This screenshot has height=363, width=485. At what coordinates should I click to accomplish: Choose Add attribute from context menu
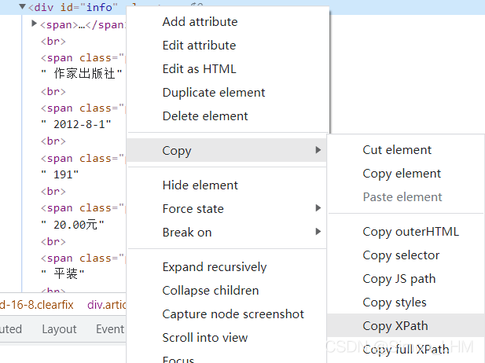pos(200,22)
